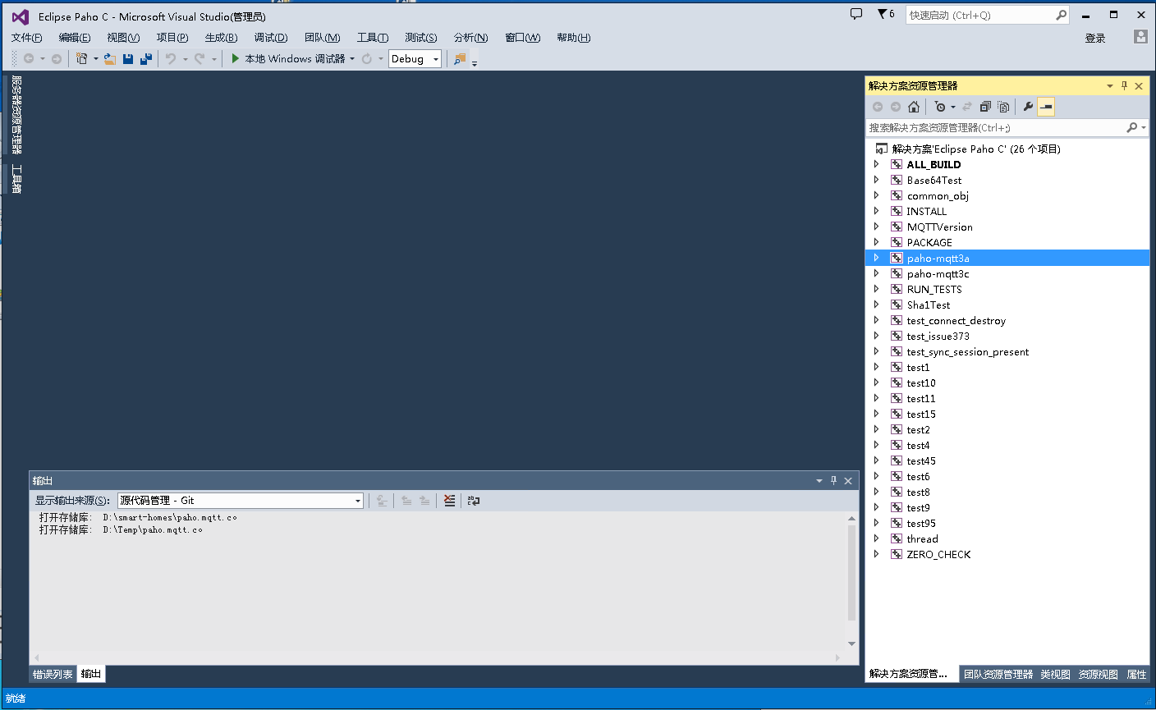Click the Save single-disk icon
The height and width of the screenshot is (710, 1156).
click(128, 58)
